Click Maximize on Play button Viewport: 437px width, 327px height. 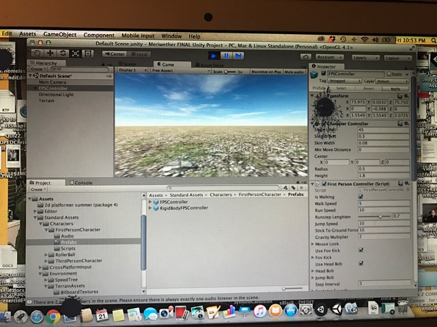pos(266,72)
